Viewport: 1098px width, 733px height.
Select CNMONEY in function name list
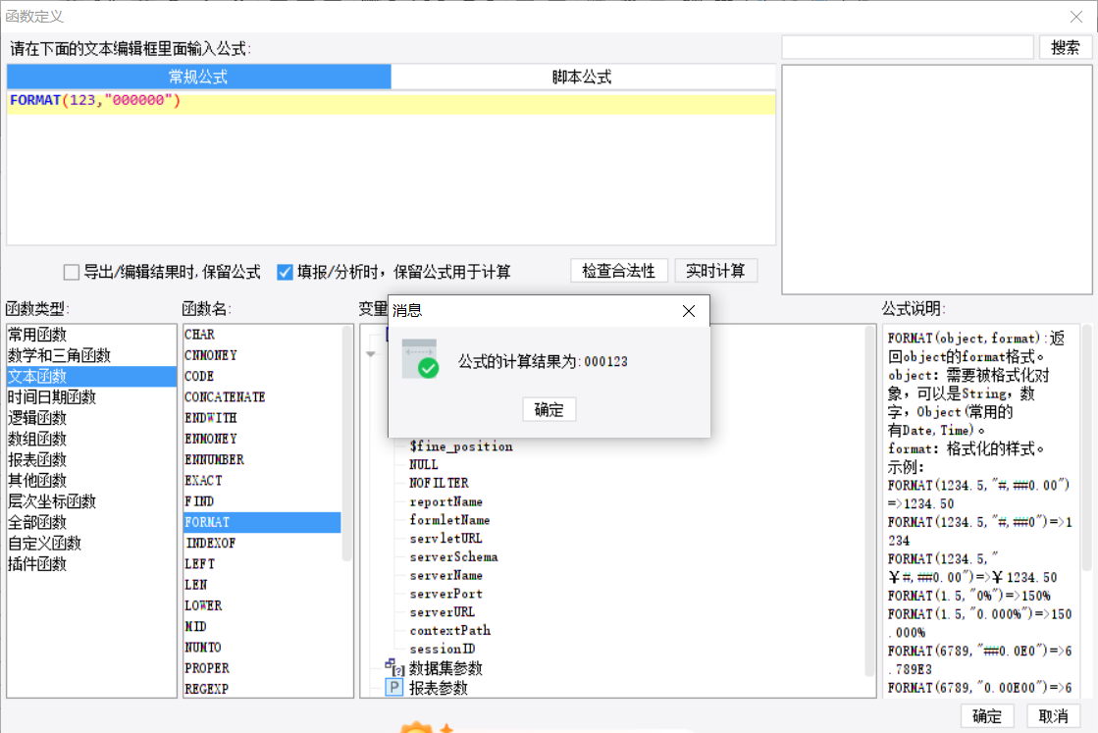[x=262, y=355]
